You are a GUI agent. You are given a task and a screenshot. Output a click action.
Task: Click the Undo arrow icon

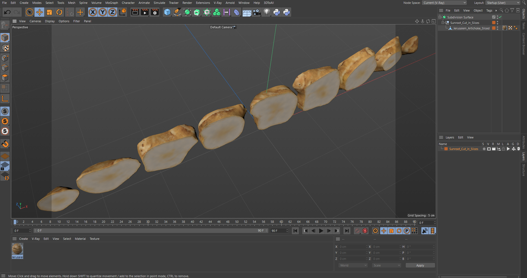pyautogui.click(x=7, y=12)
